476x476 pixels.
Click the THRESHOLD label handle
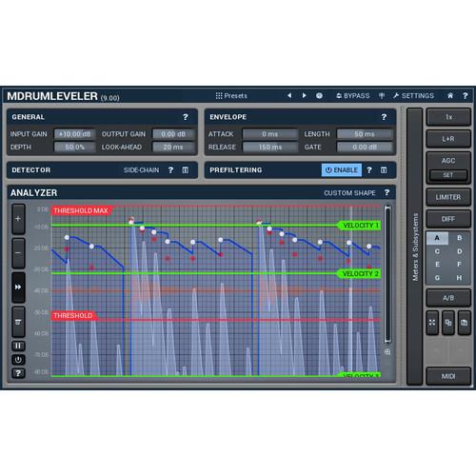tap(73, 316)
